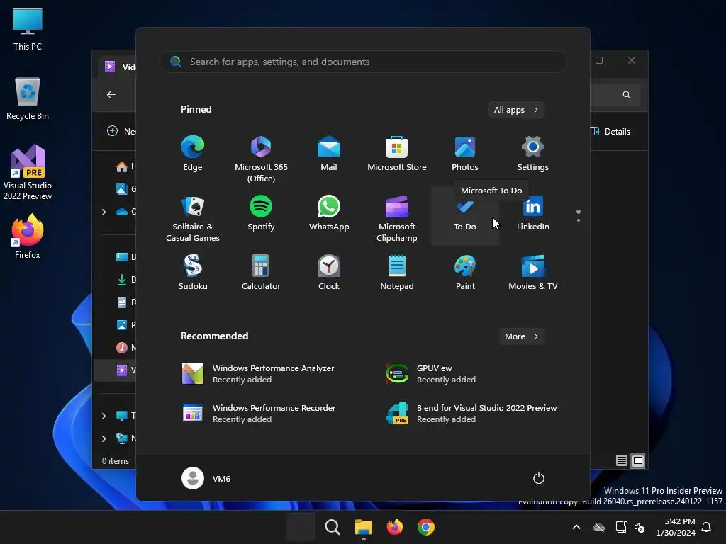This screenshot has width=726, height=544.
Task: Open WhatsApp pinned app
Action: click(x=329, y=212)
